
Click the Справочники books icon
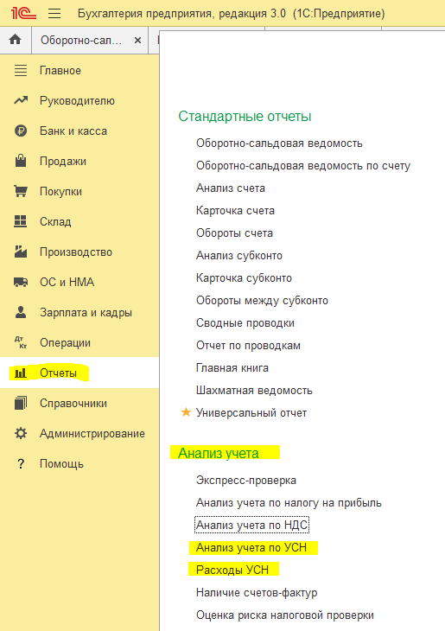pyautogui.click(x=21, y=403)
